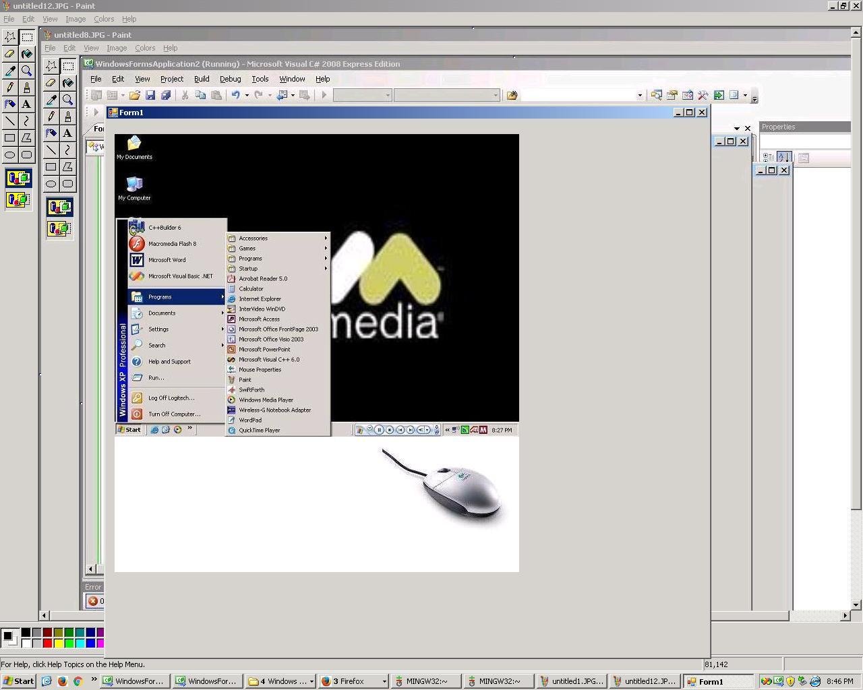Click the Save All icon in Visual C# toolbar
The width and height of the screenshot is (863, 690).
point(166,95)
